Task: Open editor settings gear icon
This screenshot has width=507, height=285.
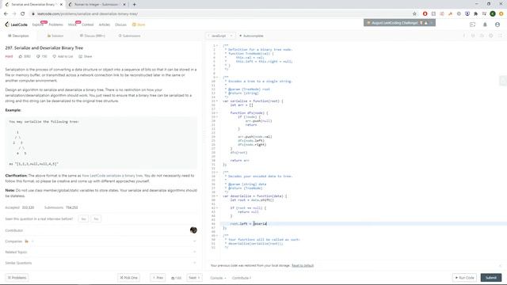Action: click(x=491, y=36)
